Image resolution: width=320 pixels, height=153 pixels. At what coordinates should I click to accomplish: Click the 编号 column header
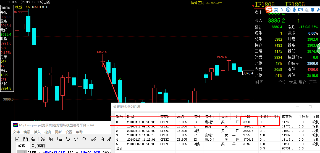120,116
